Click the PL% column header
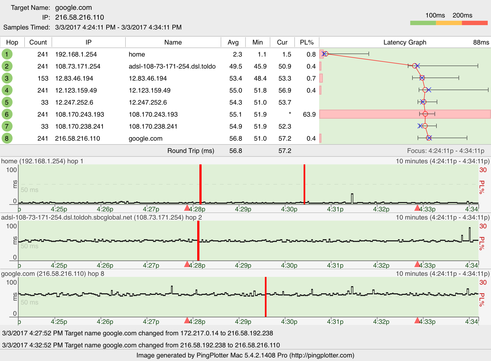Viewport: 491px width, 361px height. pos(307,42)
